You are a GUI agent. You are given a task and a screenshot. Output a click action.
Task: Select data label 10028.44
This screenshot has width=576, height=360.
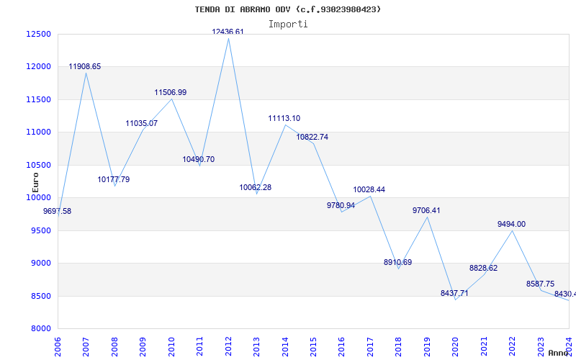point(369,189)
